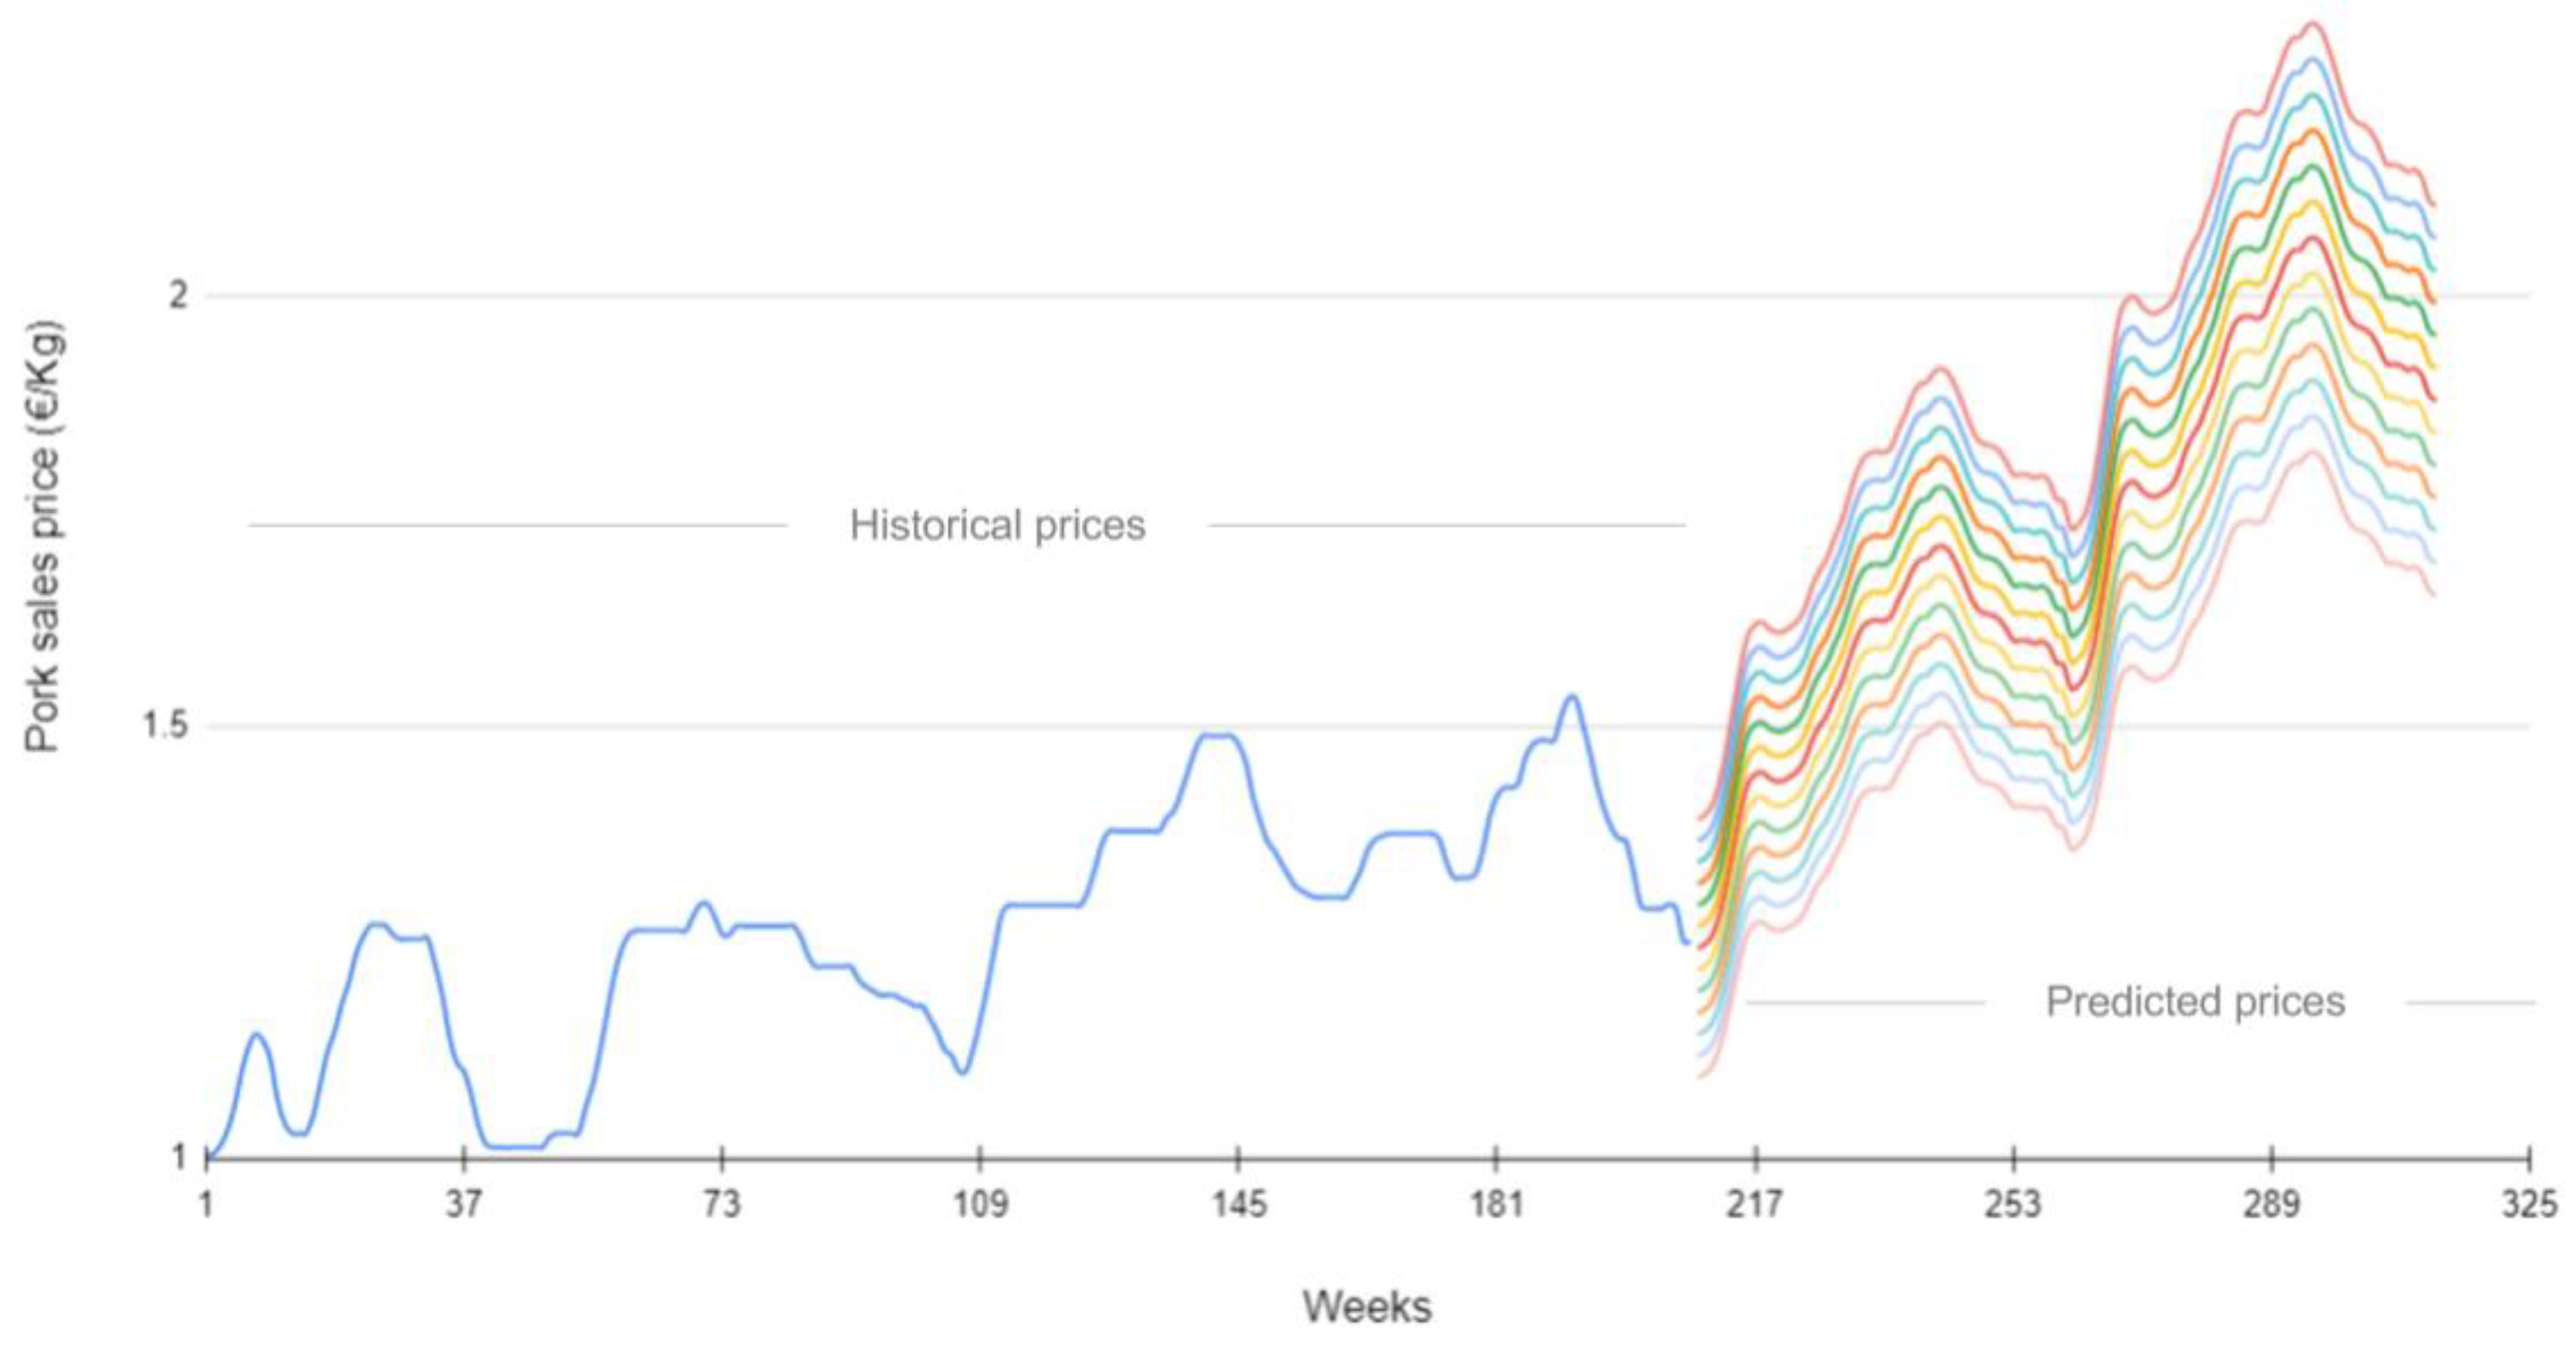Click the "Historical prices" annotation label

997,524
